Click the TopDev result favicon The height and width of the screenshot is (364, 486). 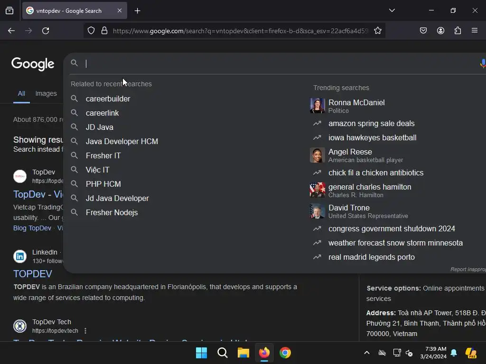point(20,176)
